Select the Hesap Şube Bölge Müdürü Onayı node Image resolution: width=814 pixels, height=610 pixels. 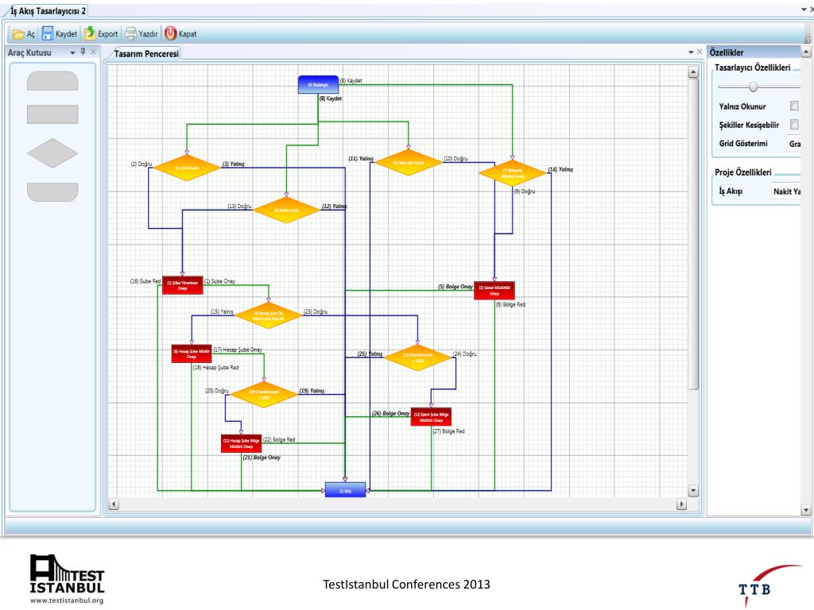click(x=242, y=443)
